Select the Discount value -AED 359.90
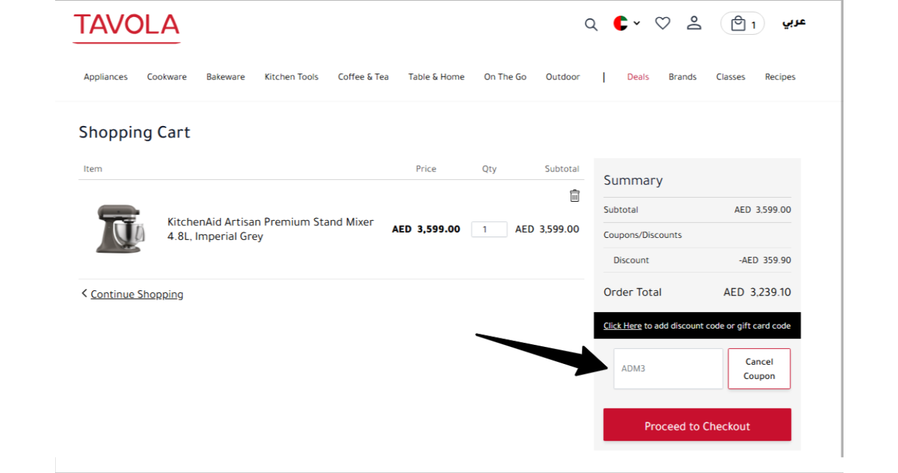Image resolution: width=898 pixels, height=473 pixels. [x=765, y=260]
